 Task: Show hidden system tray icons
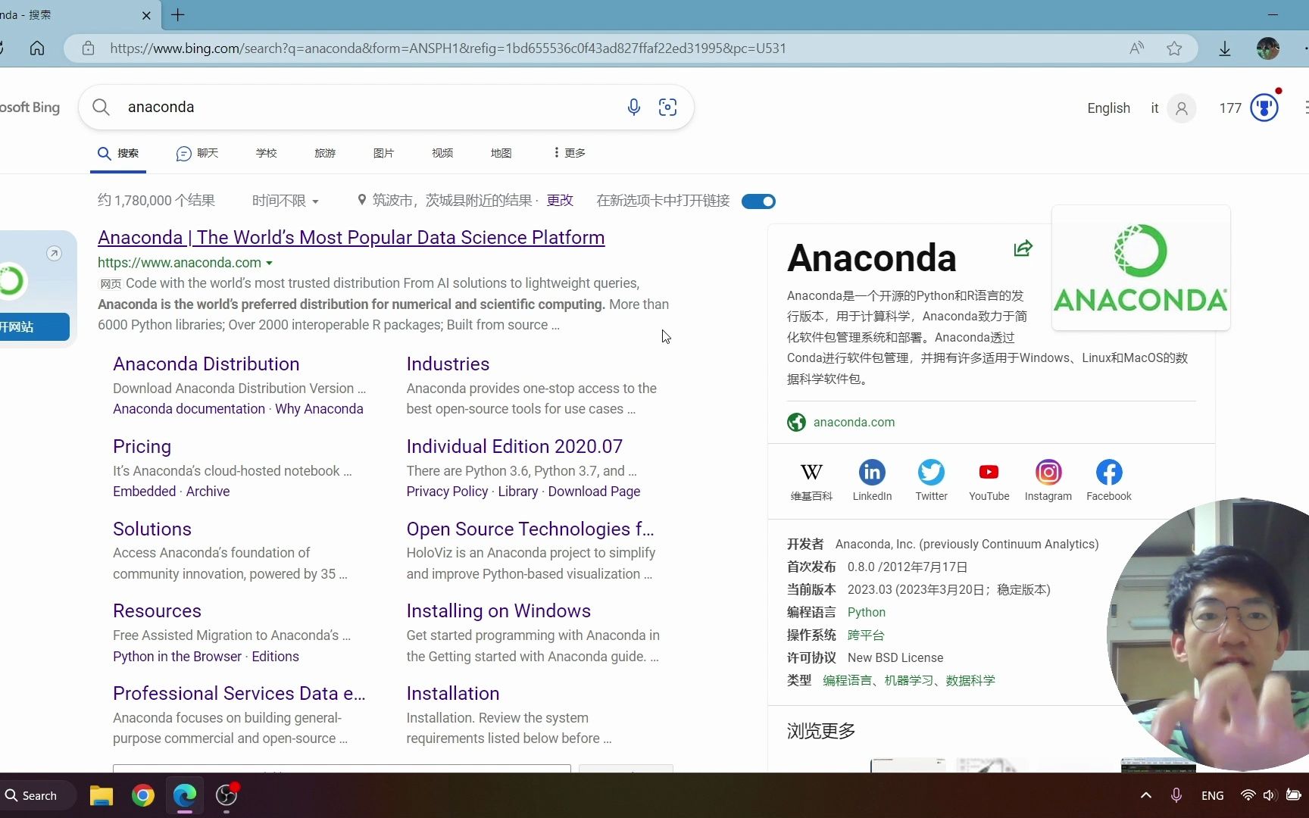1146,795
